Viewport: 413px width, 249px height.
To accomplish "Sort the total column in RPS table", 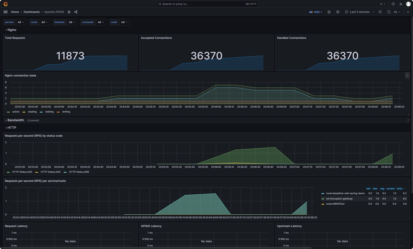I will pyautogui.click(x=400, y=189).
